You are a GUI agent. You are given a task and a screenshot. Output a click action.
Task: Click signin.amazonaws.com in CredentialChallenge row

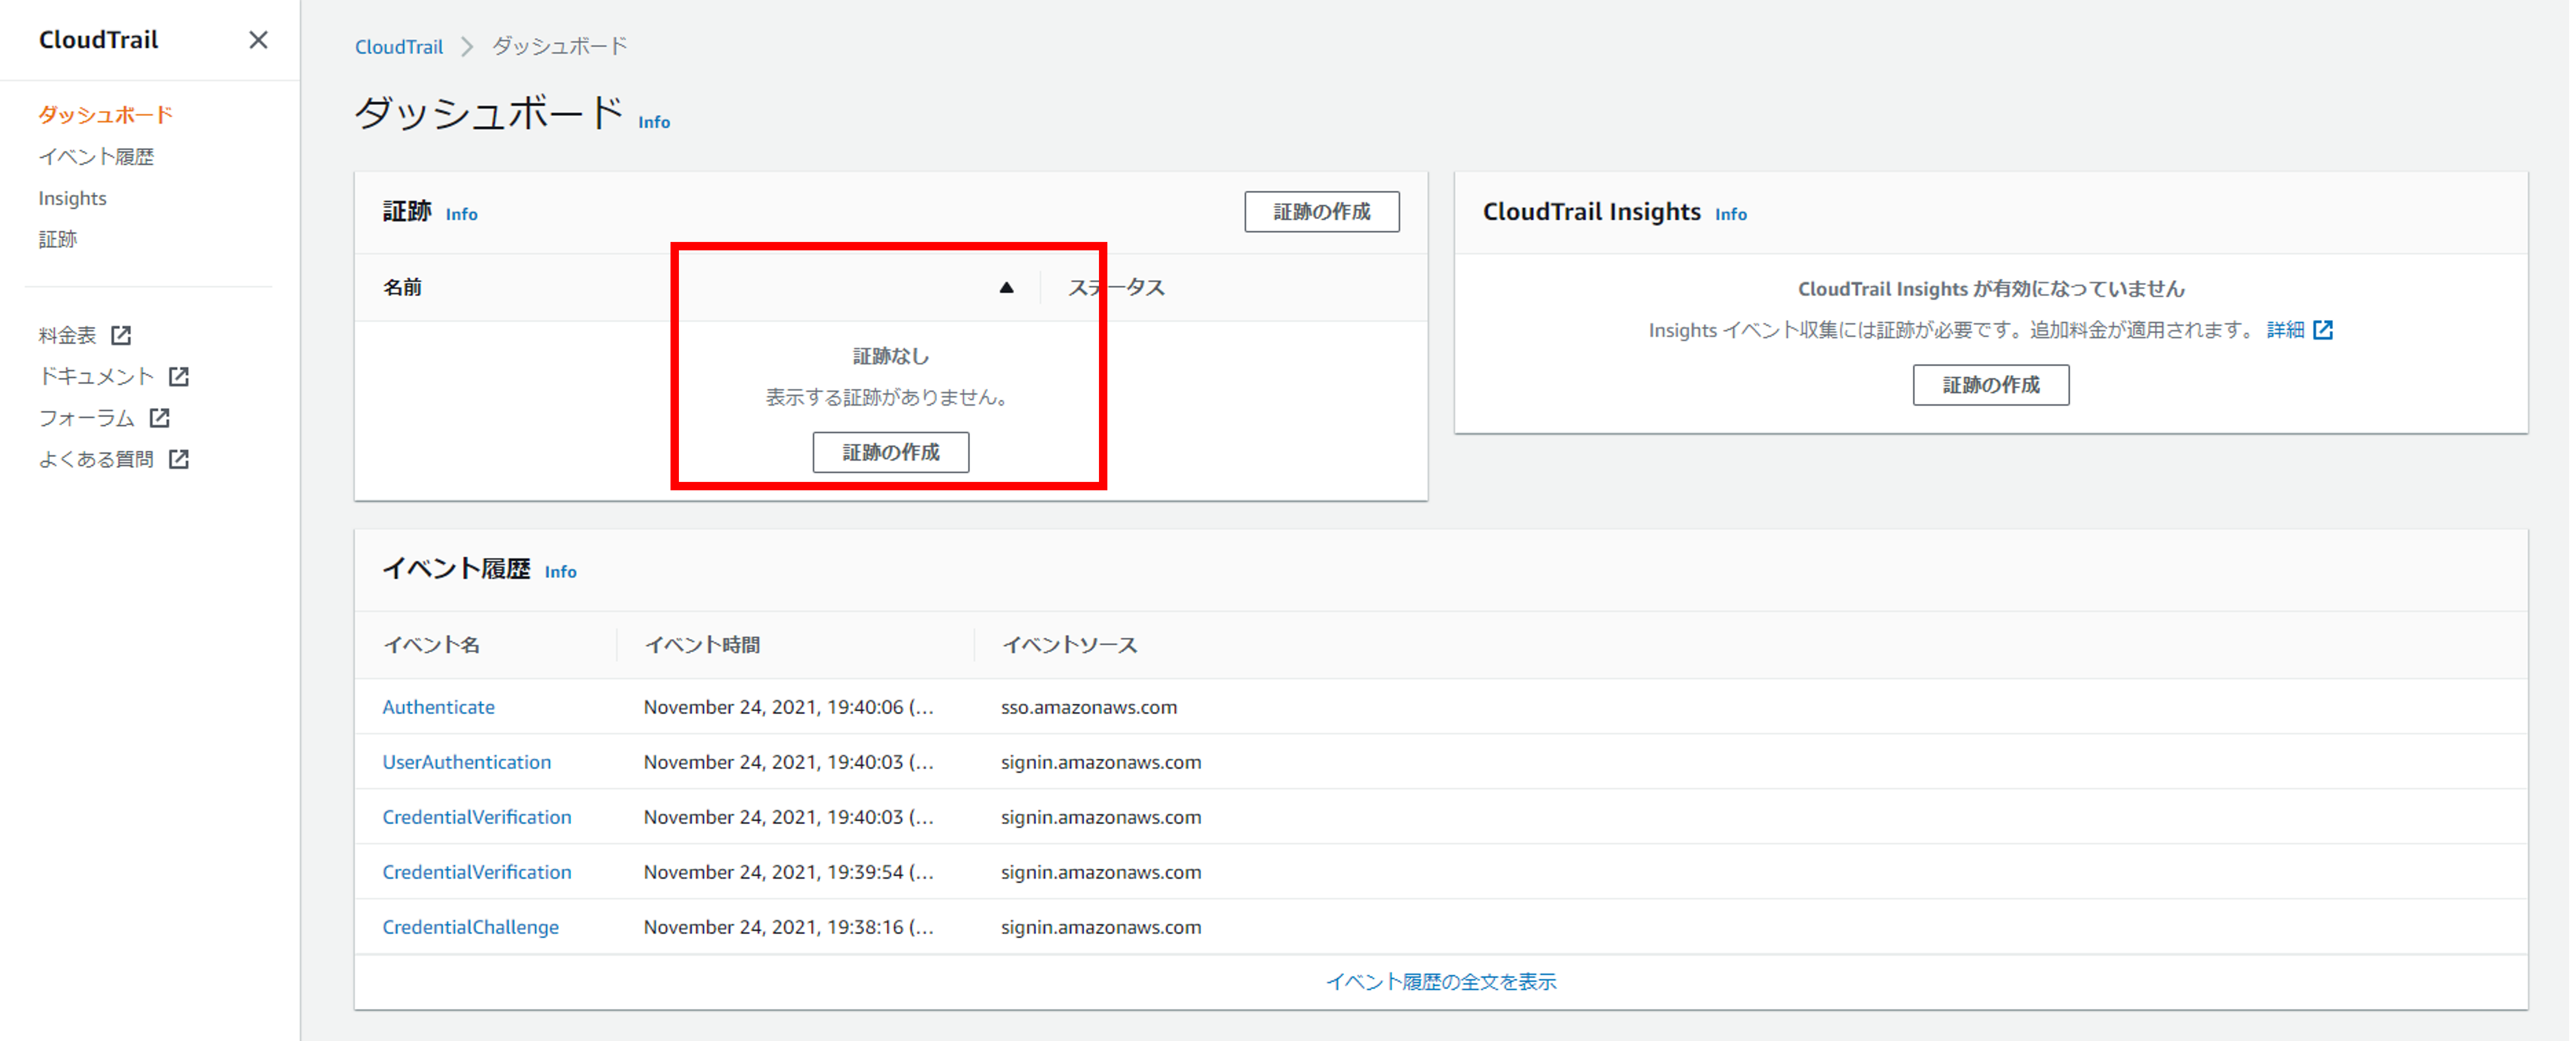[1101, 927]
